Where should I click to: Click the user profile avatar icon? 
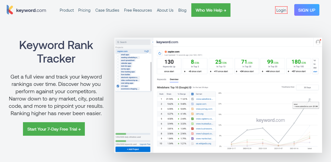coord(318,42)
